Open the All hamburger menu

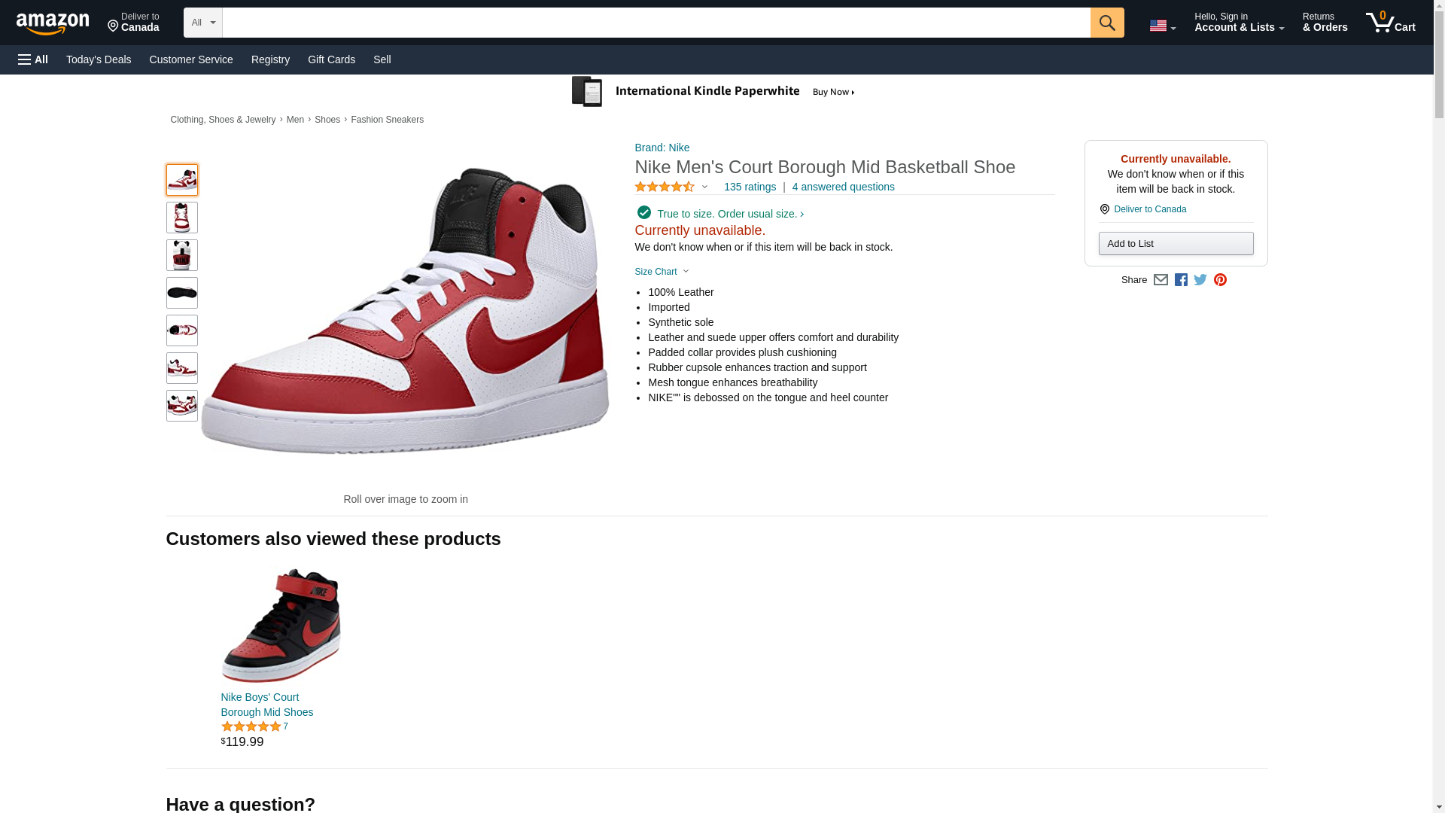[x=33, y=59]
